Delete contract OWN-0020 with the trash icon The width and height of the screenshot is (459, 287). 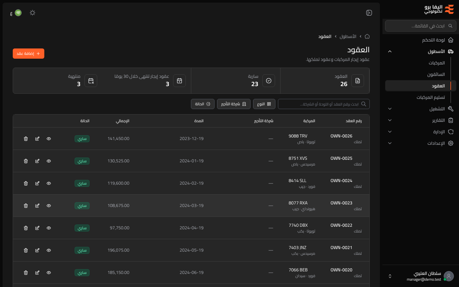click(x=26, y=273)
